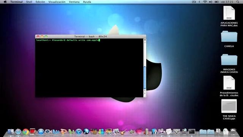This screenshot has height=137, width=243.
Task: Click the Terminal scrollbar up arrow
Action: pos(145,91)
